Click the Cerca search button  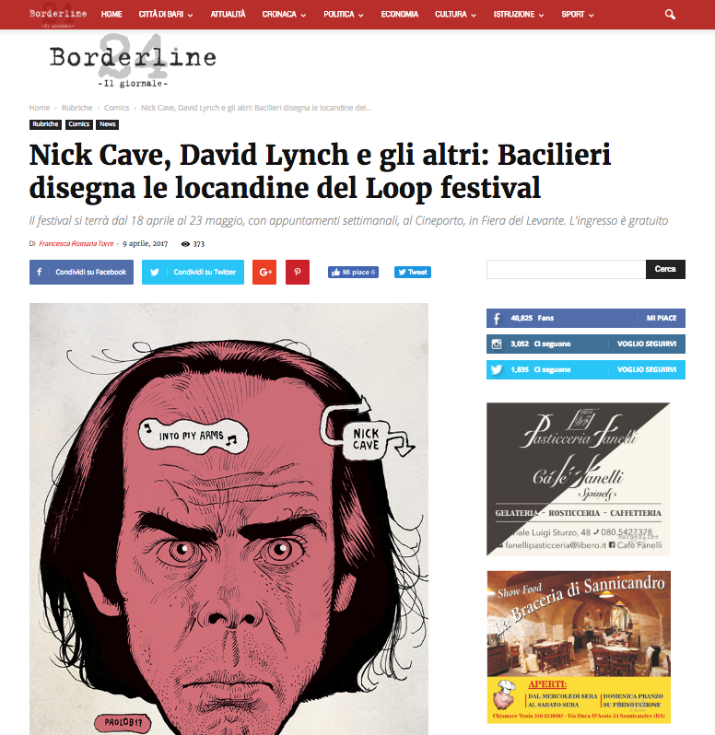[665, 269]
